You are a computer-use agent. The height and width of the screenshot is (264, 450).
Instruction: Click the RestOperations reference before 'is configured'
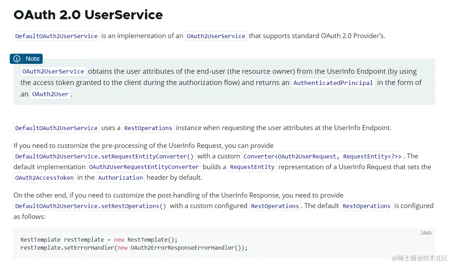366,206
